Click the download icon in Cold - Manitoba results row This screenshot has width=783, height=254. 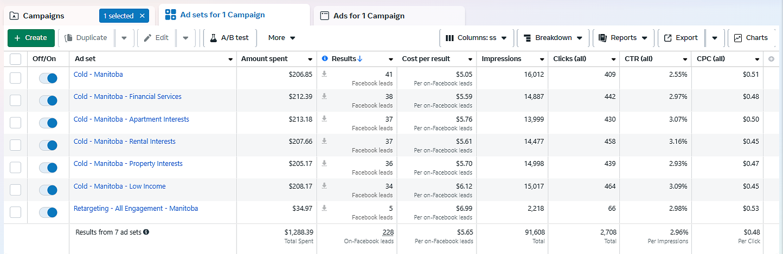(x=324, y=74)
